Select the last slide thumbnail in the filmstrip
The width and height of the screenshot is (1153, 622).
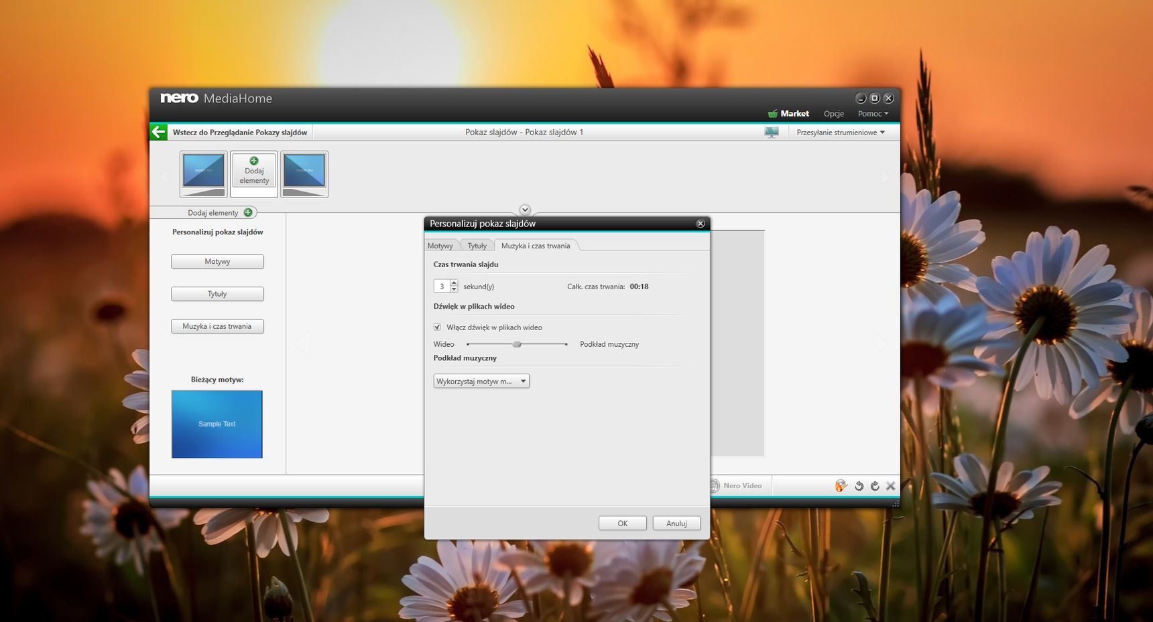point(304,174)
